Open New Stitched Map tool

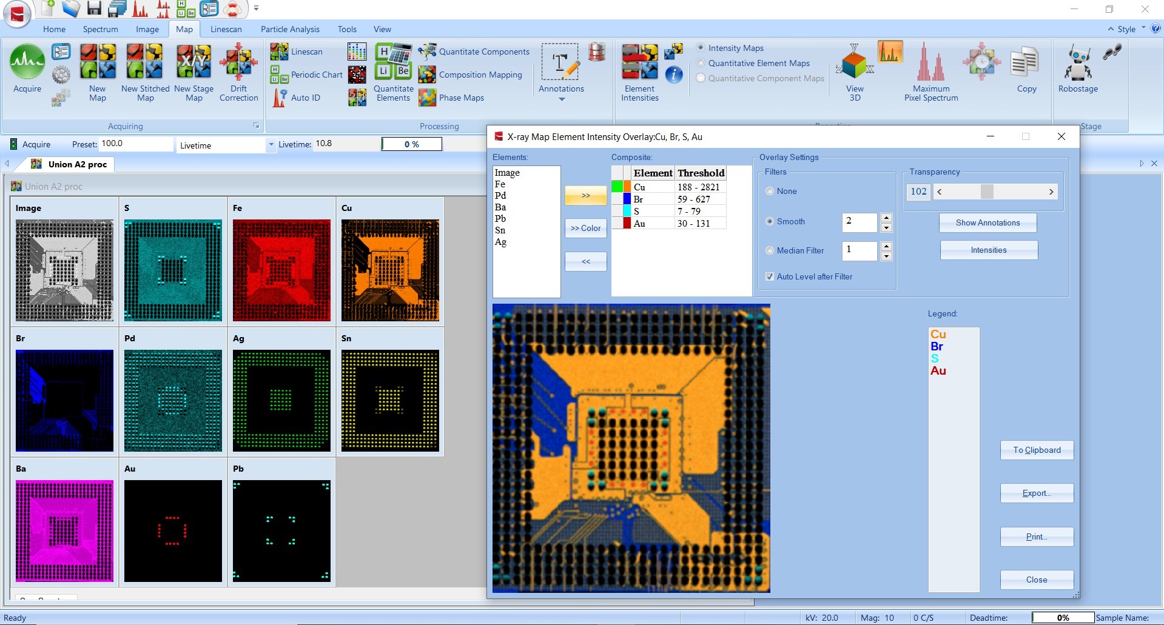point(145,73)
